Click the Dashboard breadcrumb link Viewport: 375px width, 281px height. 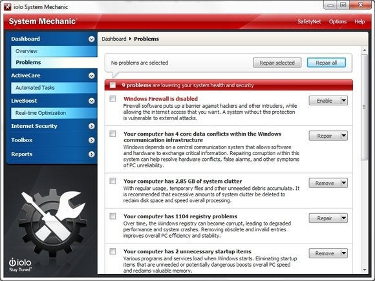[114, 39]
